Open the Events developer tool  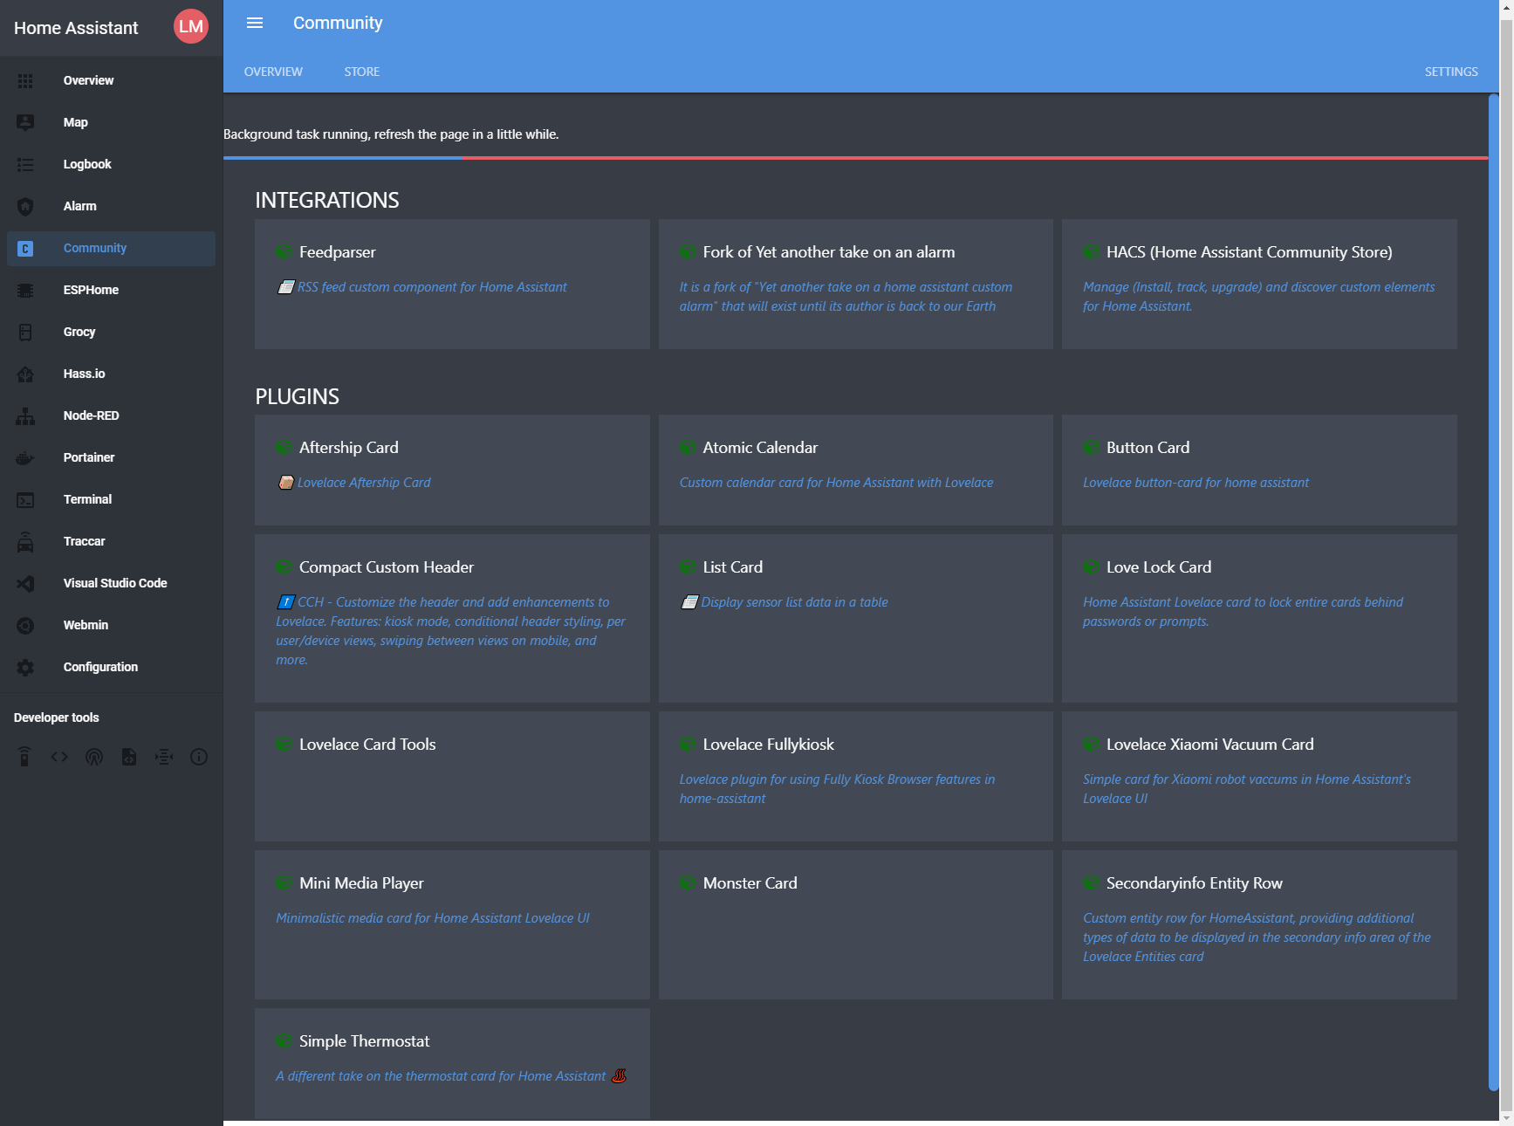[94, 757]
